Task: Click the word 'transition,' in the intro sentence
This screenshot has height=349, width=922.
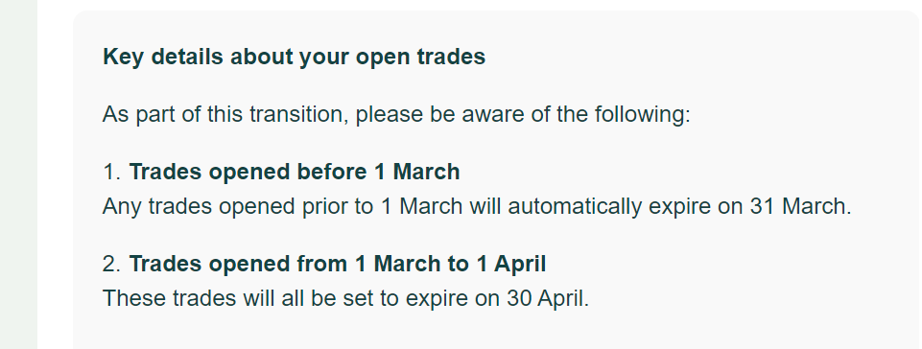Action: [299, 114]
